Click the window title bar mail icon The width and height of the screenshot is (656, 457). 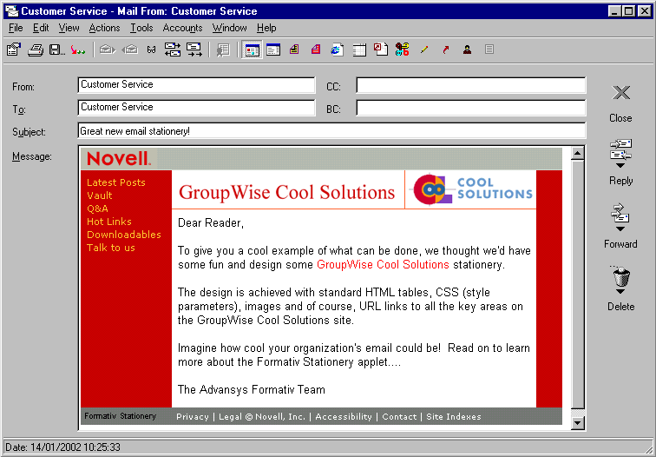click(x=12, y=11)
